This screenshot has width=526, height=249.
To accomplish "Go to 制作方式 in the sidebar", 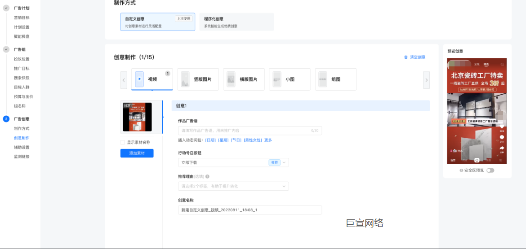I will click(22, 128).
